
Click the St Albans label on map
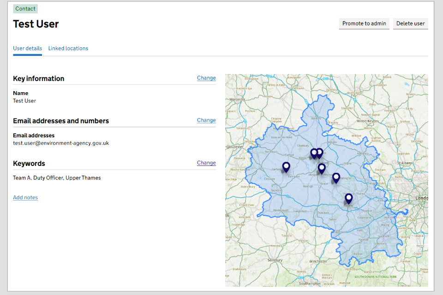[405, 163]
